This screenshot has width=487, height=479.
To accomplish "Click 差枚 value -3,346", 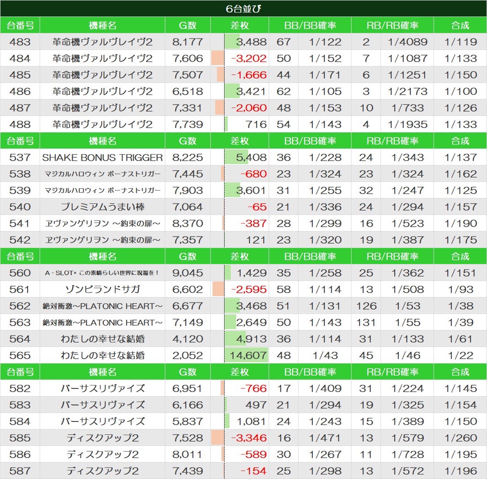I will point(249,438).
